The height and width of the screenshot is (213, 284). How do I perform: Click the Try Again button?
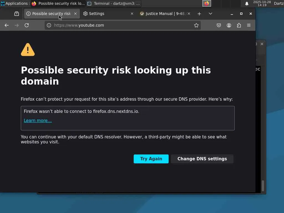point(151,159)
